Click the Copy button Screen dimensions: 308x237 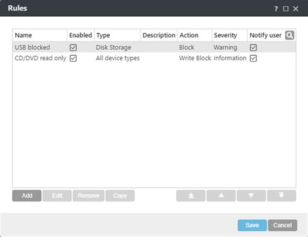[120, 196]
